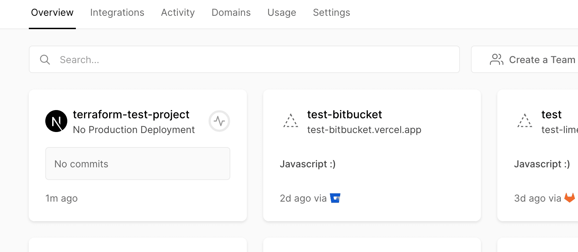Image resolution: width=578 pixels, height=252 pixels.
Task: Open the Activity tab
Action: point(178,13)
